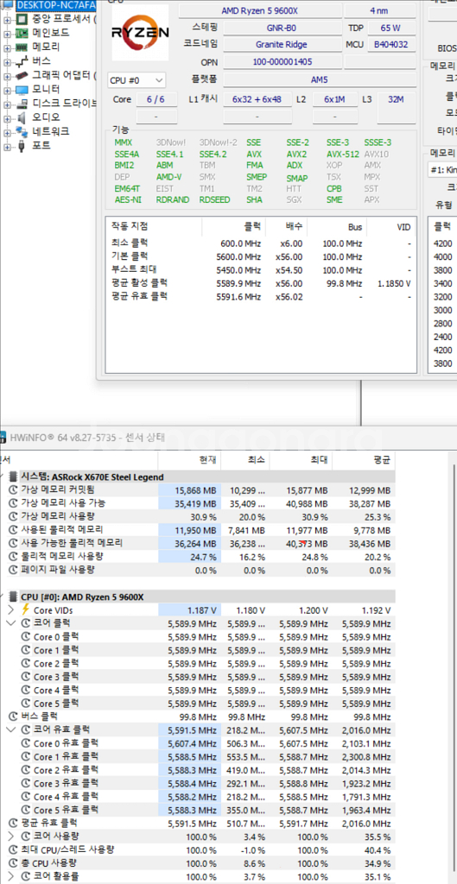Click the 오디오 speaker icon

click(x=22, y=117)
